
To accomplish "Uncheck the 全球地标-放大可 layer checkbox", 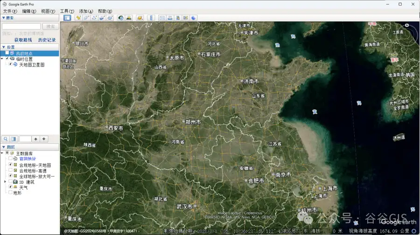I will 10,176.
